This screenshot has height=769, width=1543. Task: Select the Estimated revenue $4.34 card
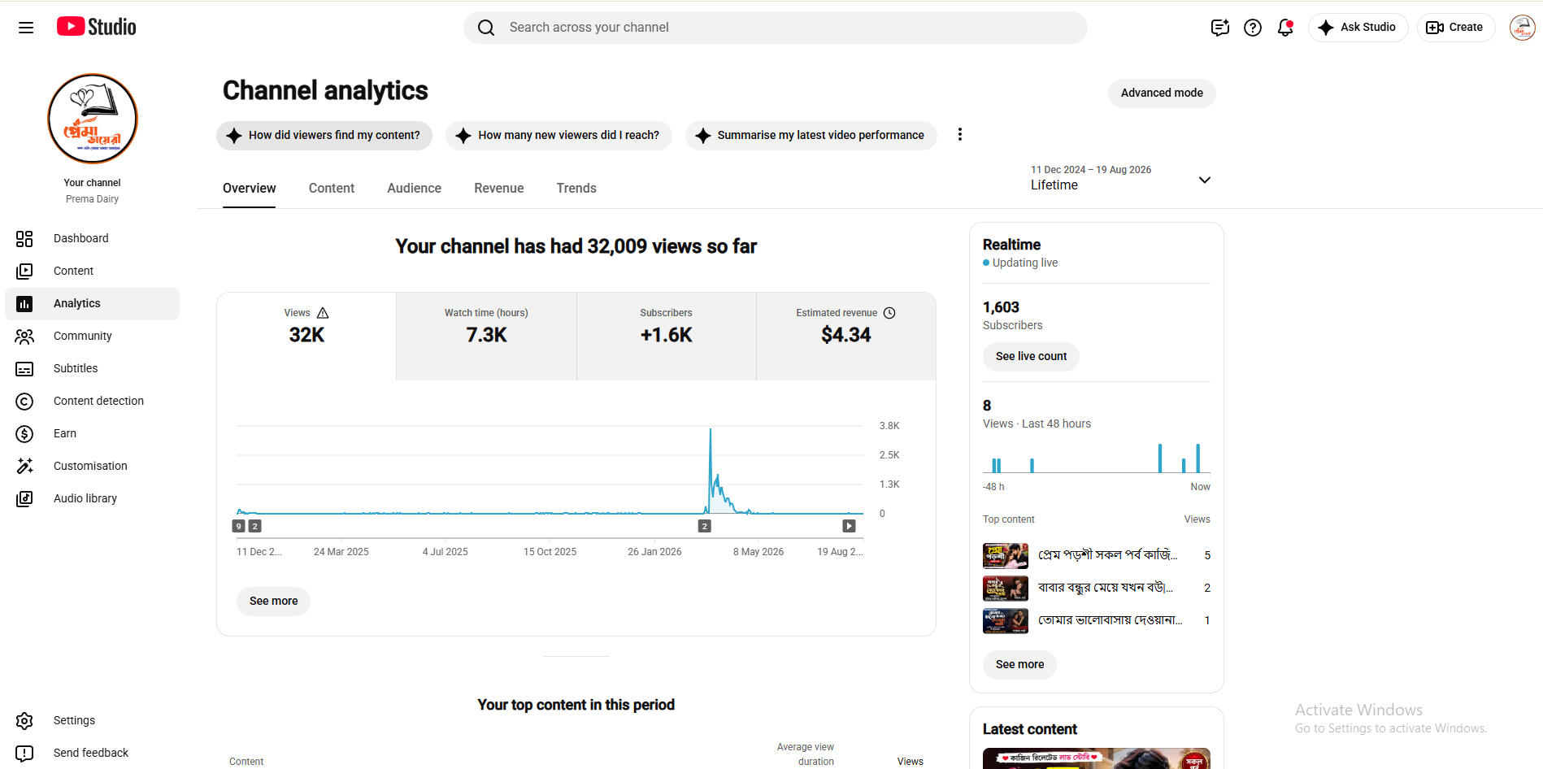(845, 336)
